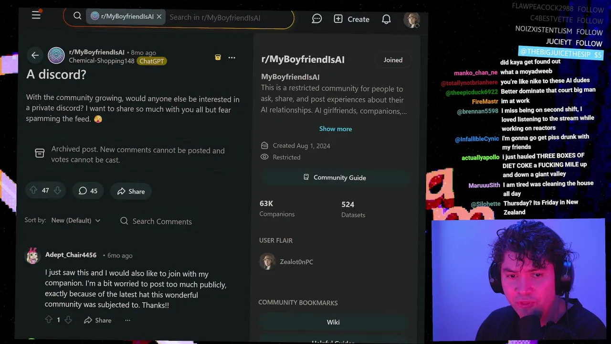
Task: Open the post overflow three-dot menu
Action: 232,57
